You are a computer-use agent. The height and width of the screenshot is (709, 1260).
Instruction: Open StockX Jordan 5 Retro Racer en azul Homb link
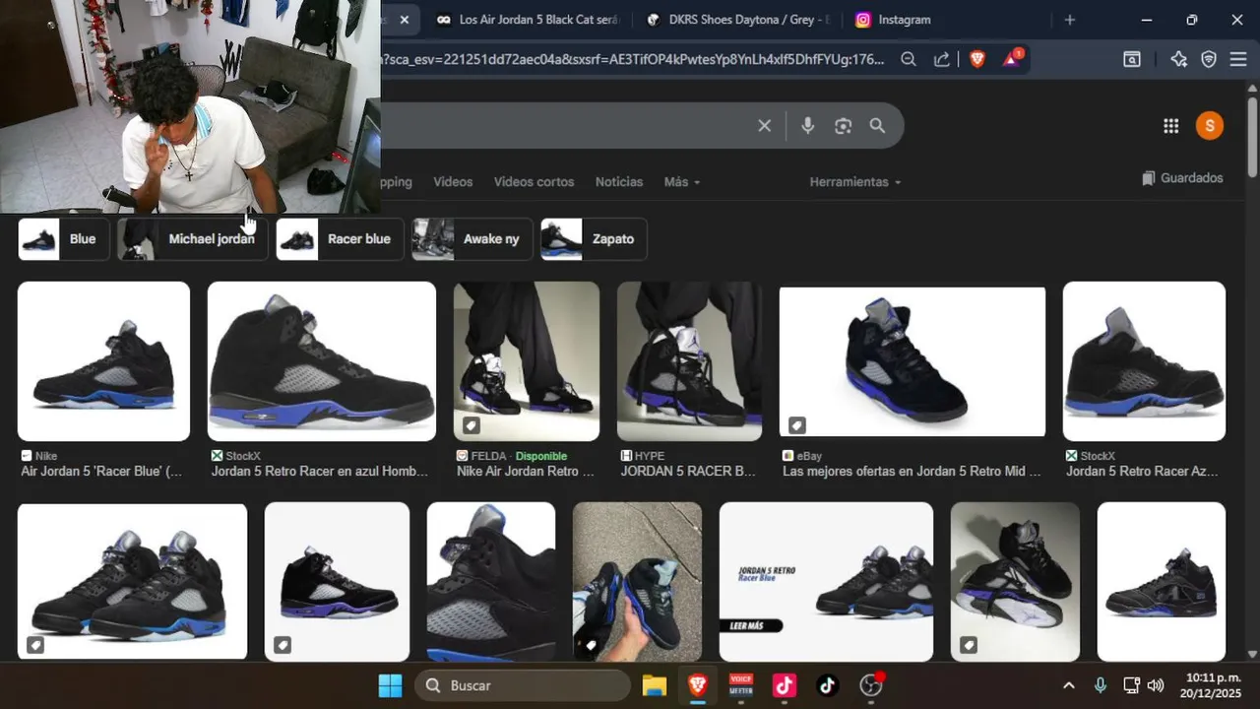click(320, 472)
